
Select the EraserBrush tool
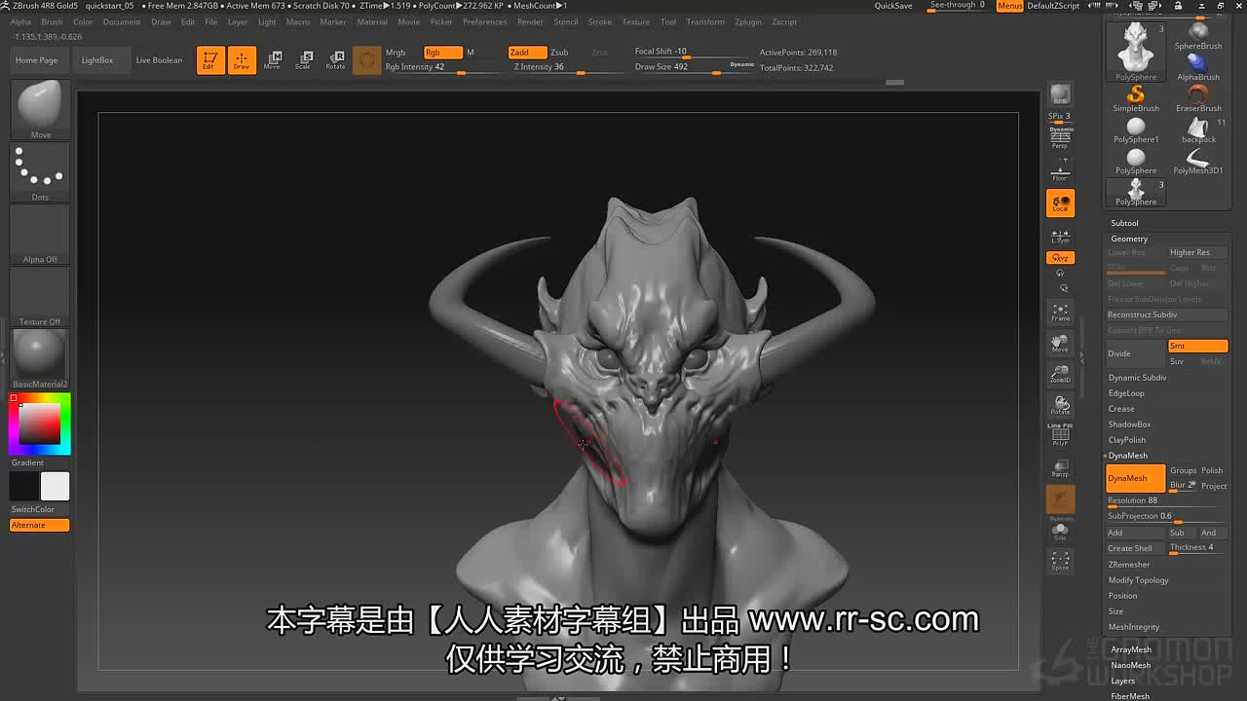click(1198, 97)
